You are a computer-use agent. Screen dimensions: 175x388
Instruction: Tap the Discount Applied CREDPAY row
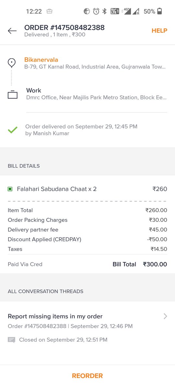(87, 239)
